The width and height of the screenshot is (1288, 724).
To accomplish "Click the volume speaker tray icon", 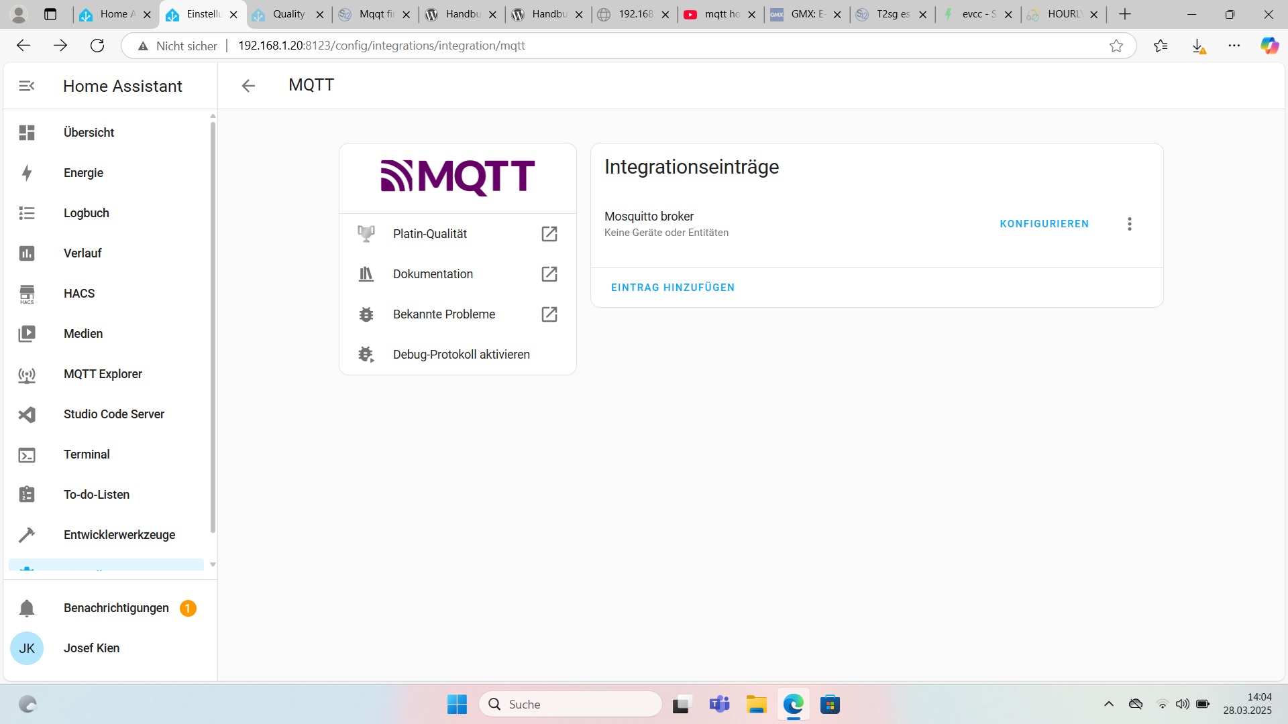I will tap(1183, 704).
